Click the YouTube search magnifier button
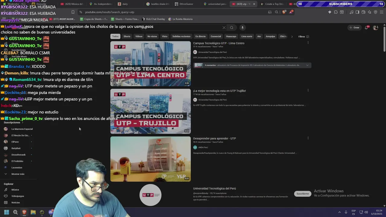This screenshot has height=217, width=386. [x=232, y=28]
